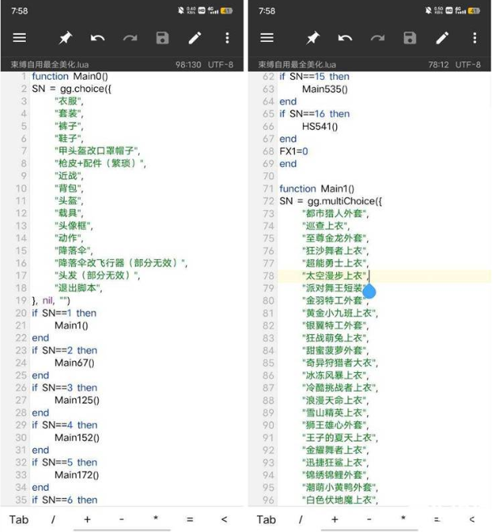Place cursor on line 21 Main1() call
The width and height of the screenshot is (493, 532).
click(x=71, y=325)
